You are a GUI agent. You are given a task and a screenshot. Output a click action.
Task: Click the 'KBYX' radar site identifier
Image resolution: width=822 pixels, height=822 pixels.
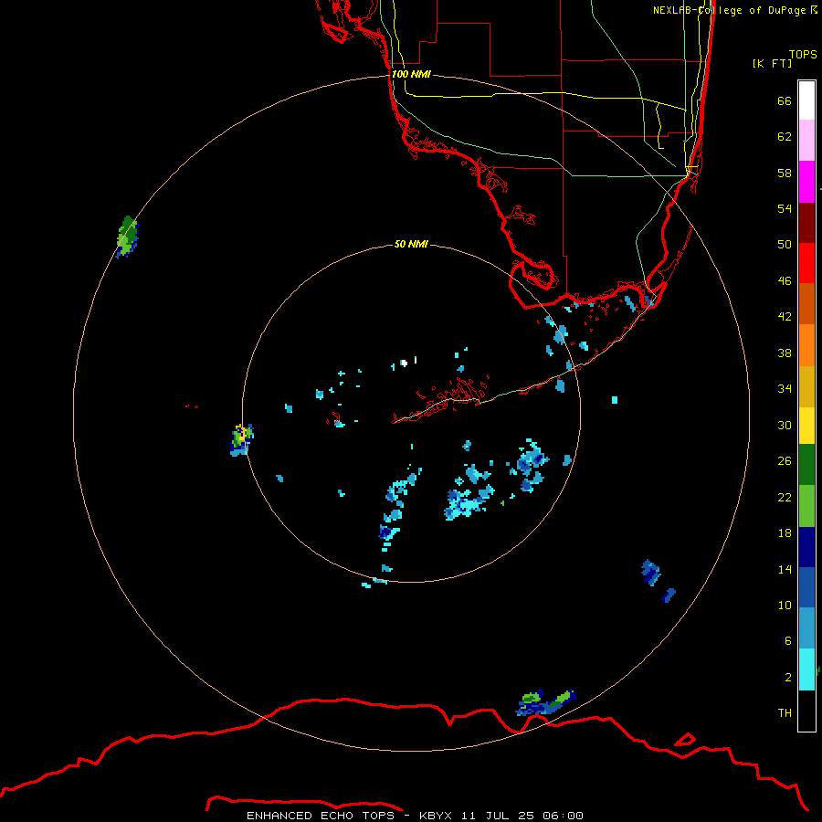pyautogui.click(x=435, y=816)
